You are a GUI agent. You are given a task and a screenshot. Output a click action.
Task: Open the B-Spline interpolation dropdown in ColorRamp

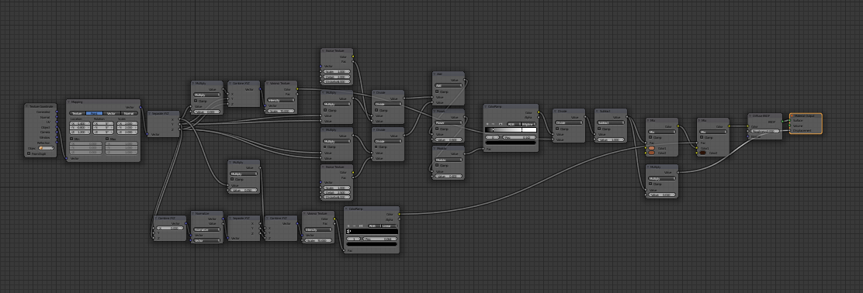point(529,124)
